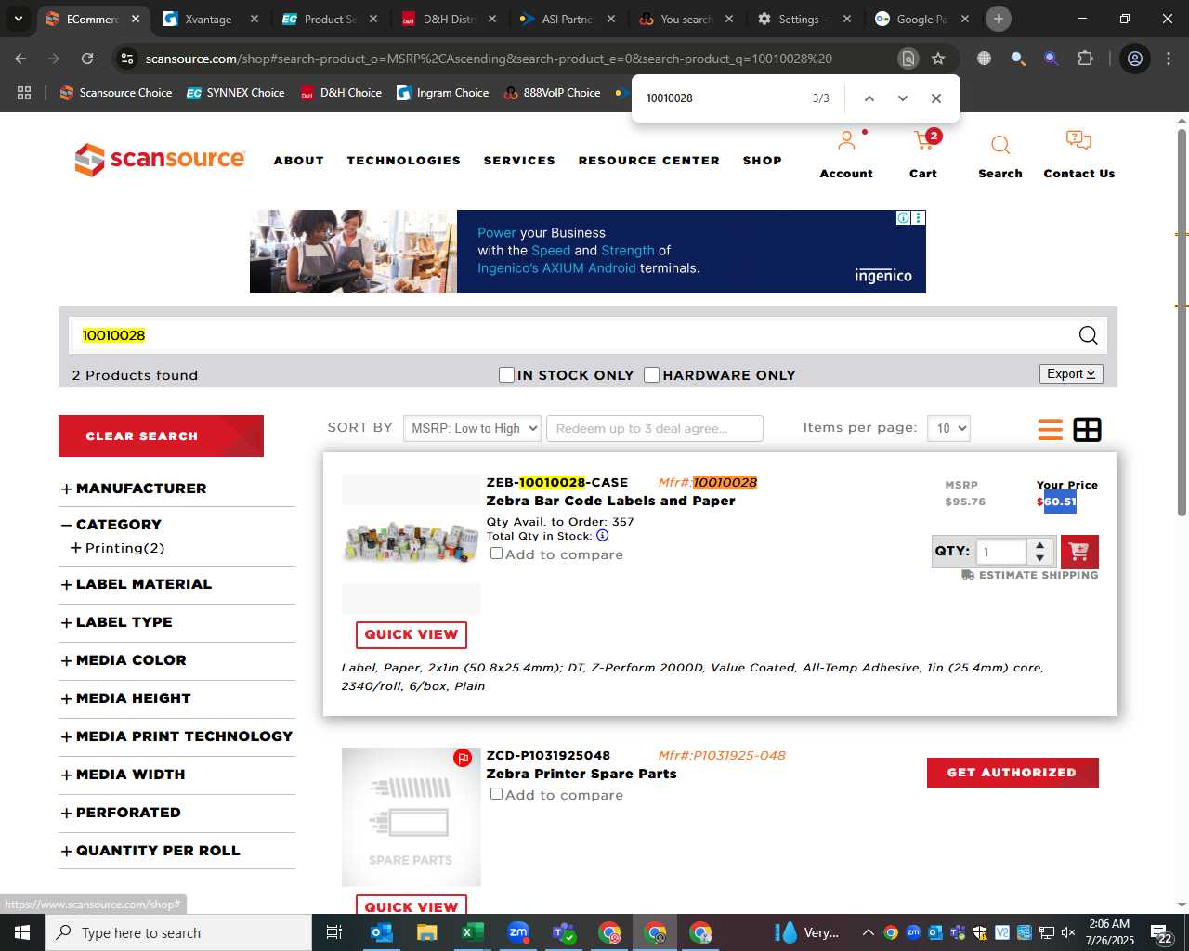Open Outlook from the taskbar

(382, 932)
